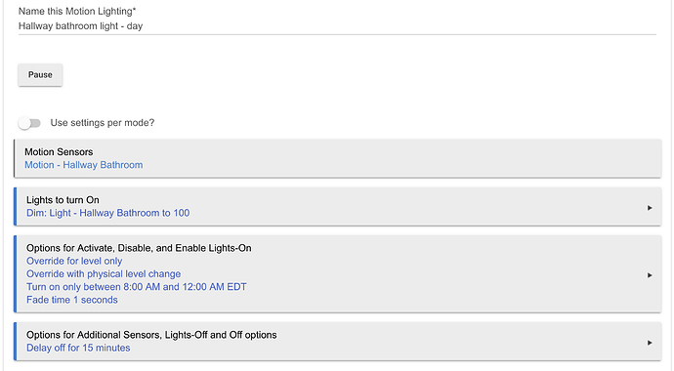674x371 pixels.
Task: Click the Pause button
Action: click(x=40, y=75)
